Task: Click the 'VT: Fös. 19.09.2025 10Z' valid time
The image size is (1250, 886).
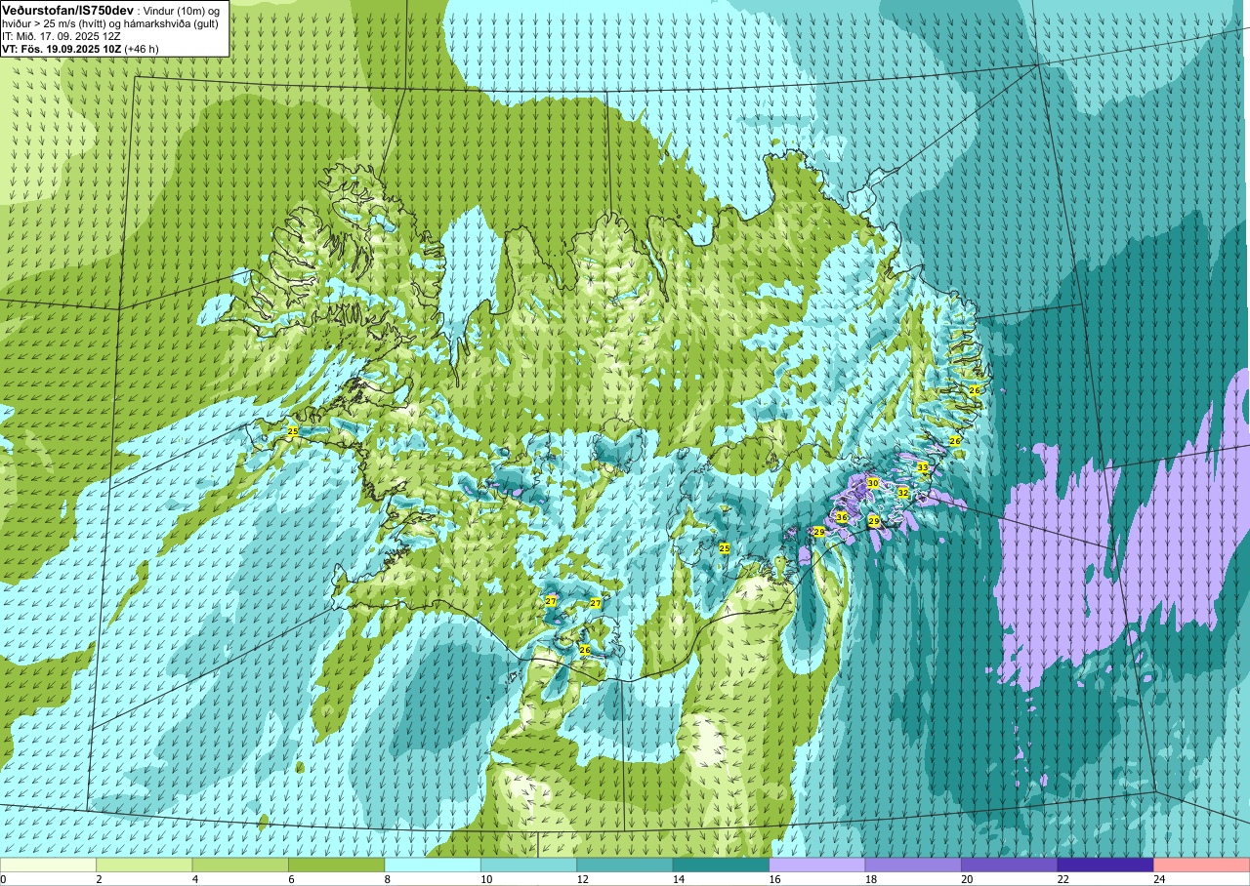Action: click(61, 49)
